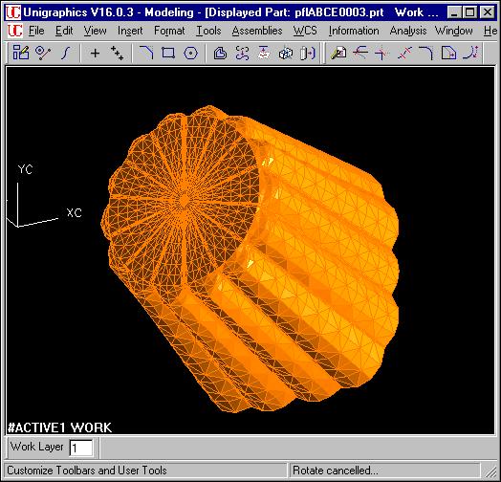Maximize the Unigraphics window
Image resolution: width=501 pixels, height=482 pixels.
click(470, 12)
